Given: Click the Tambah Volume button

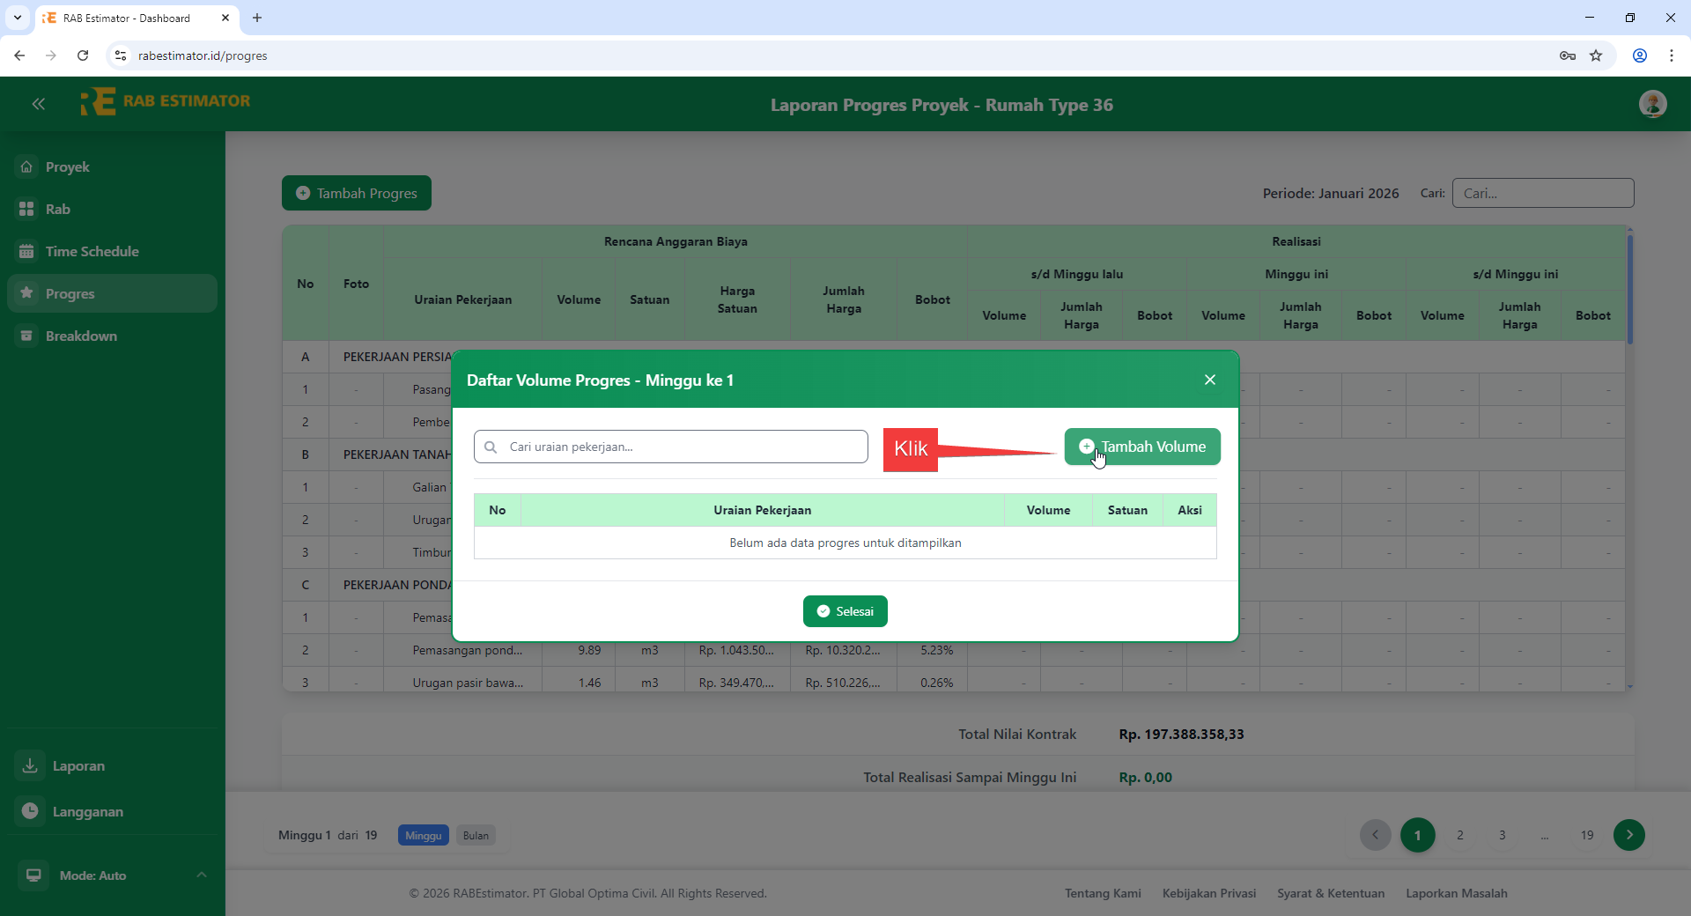Looking at the screenshot, I should [x=1142, y=447].
